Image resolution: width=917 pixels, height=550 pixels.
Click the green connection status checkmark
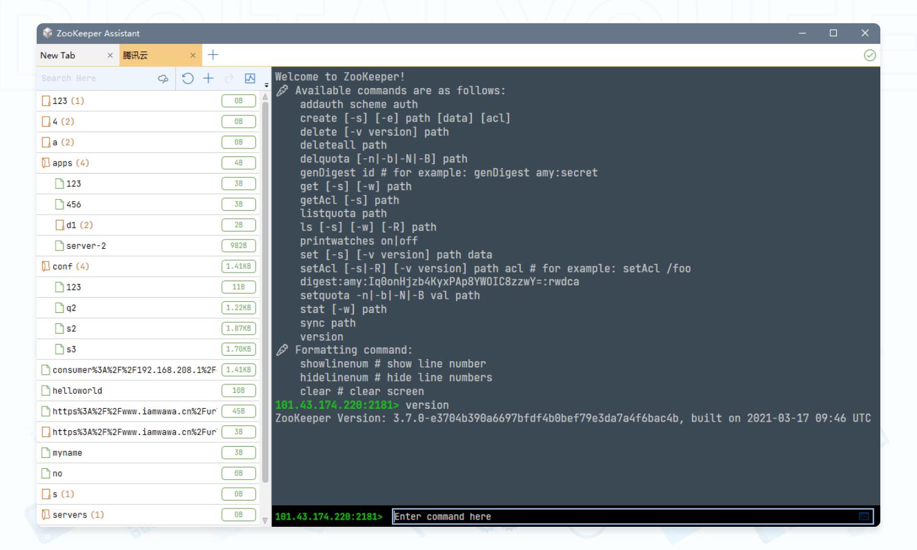pyautogui.click(x=869, y=56)
